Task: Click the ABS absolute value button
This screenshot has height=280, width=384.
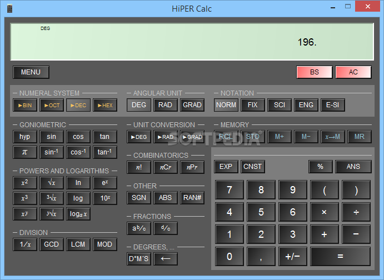Action: tap(166, 198)
